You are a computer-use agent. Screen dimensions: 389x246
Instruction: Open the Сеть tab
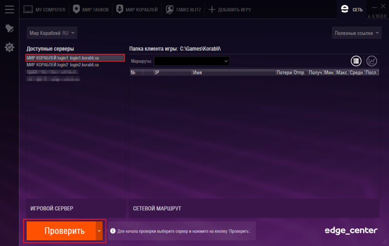coord(352,9)
